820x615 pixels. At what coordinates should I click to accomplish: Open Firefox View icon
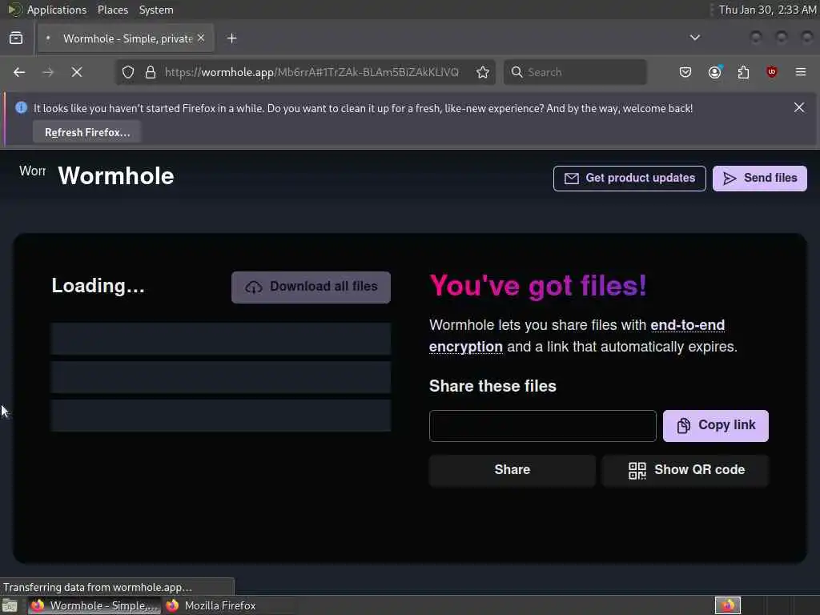(x=16, y=38)
